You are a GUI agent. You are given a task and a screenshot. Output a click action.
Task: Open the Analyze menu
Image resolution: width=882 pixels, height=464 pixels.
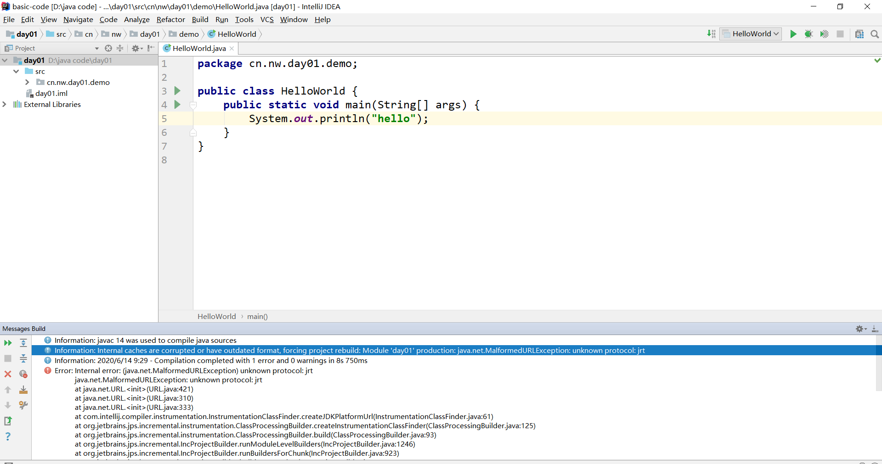tap(137, 19)
